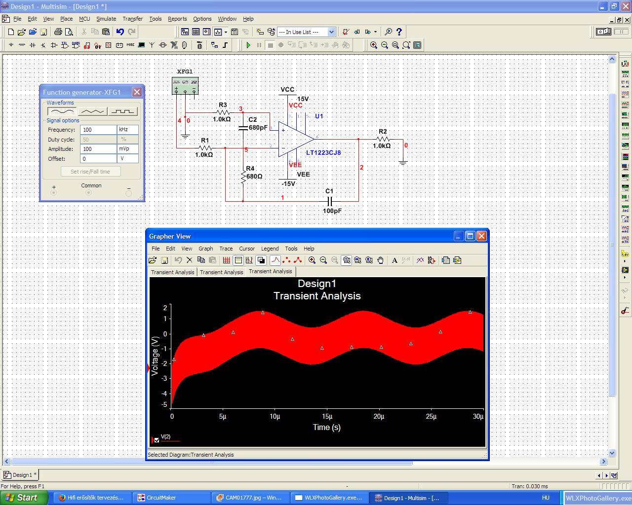
Task: Open the Cursor menu in Grapher View
Action: (247, 249)
